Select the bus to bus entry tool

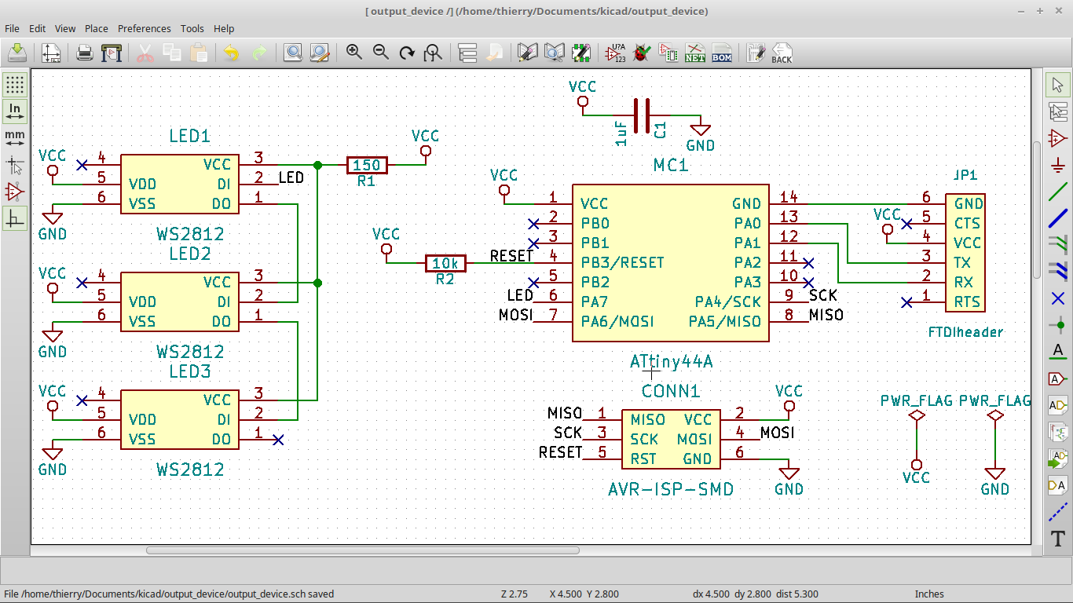coord(1058,272)
